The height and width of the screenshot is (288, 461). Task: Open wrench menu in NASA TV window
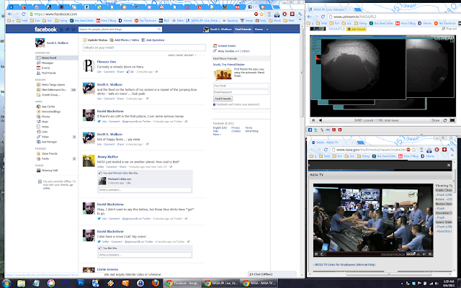coord(452,150)
